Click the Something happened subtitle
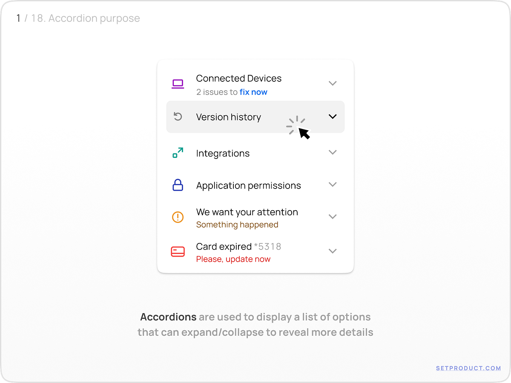This screenshot has width=511, height=383. (x=237, y=225)
